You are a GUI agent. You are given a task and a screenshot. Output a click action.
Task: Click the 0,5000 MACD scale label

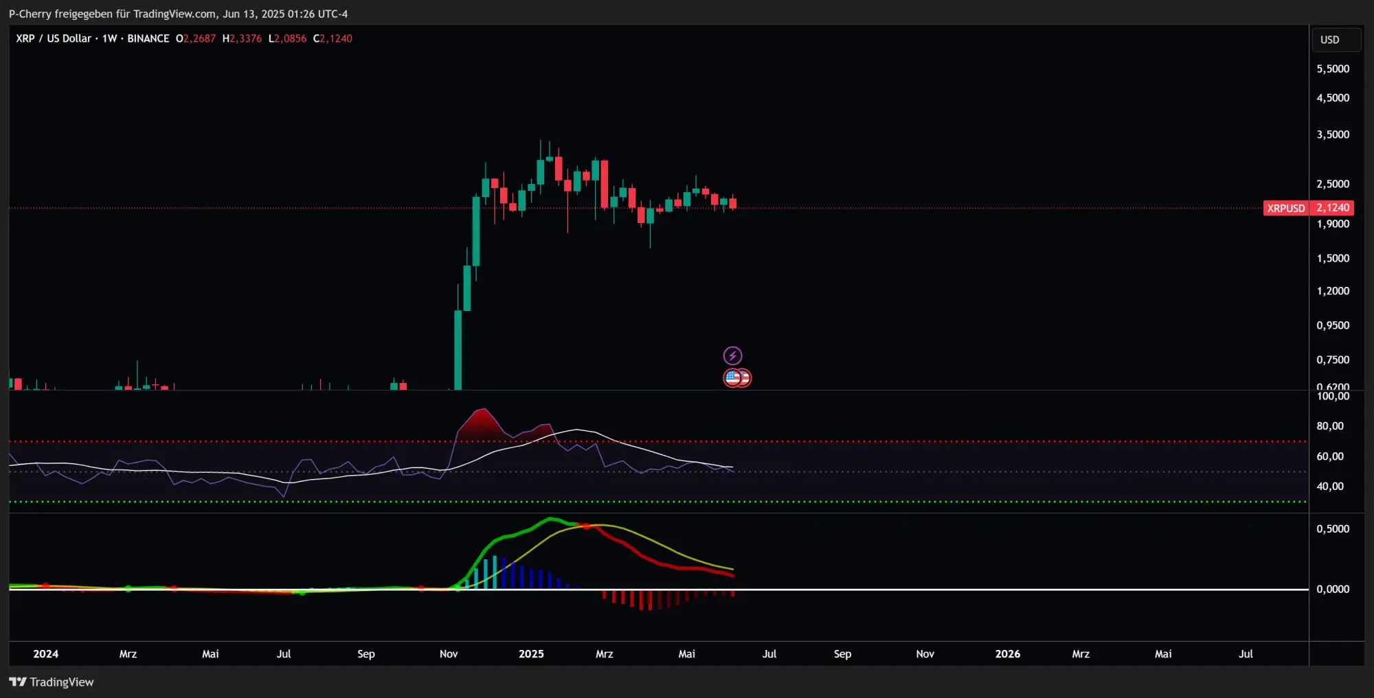[1333, 529]
